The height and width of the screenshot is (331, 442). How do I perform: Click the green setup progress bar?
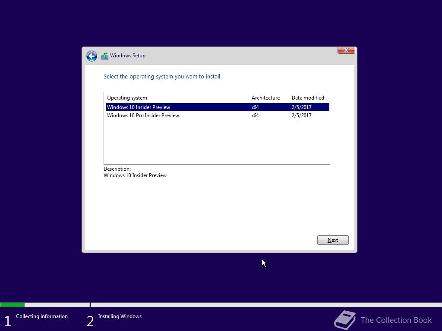[13, 305]
